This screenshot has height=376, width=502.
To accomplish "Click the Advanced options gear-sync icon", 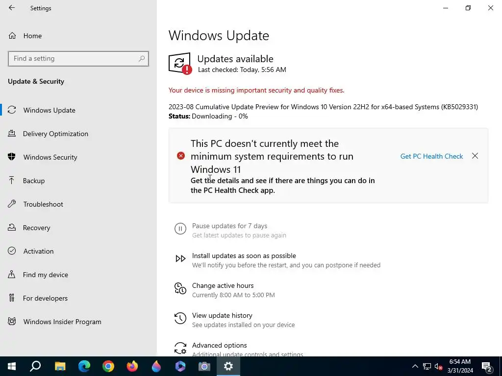I will 180,348.
